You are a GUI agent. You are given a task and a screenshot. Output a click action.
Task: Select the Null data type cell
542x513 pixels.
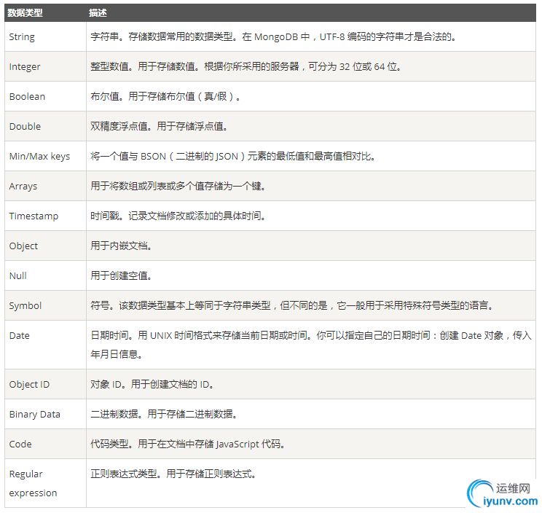[45, 275]
